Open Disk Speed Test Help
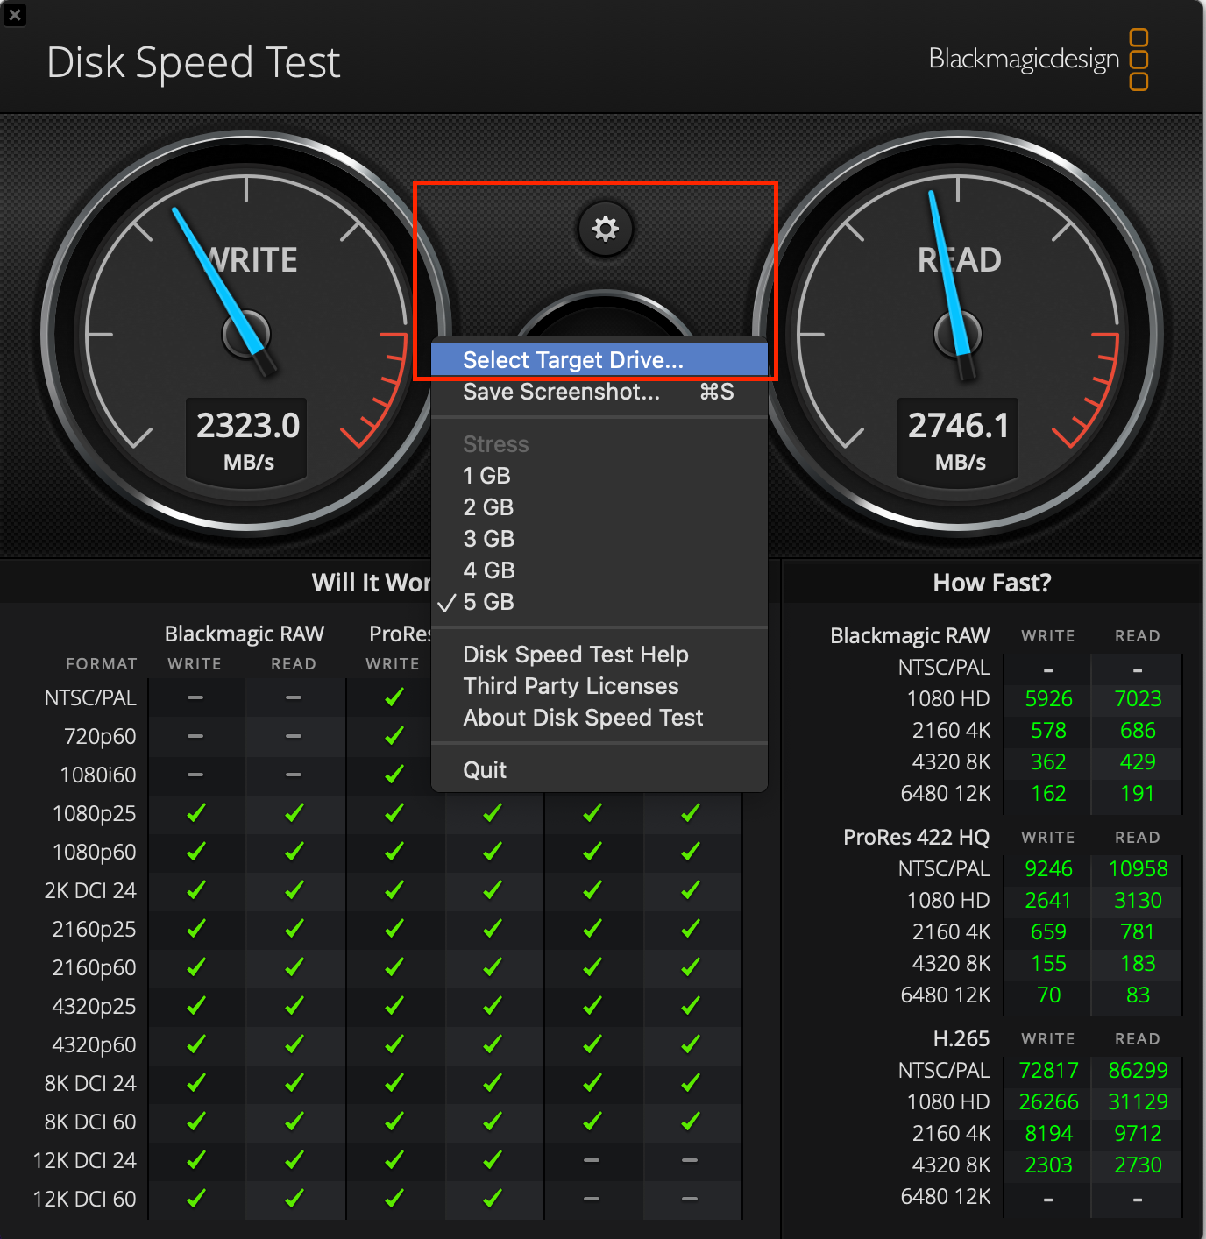 (x=599, y=655)
